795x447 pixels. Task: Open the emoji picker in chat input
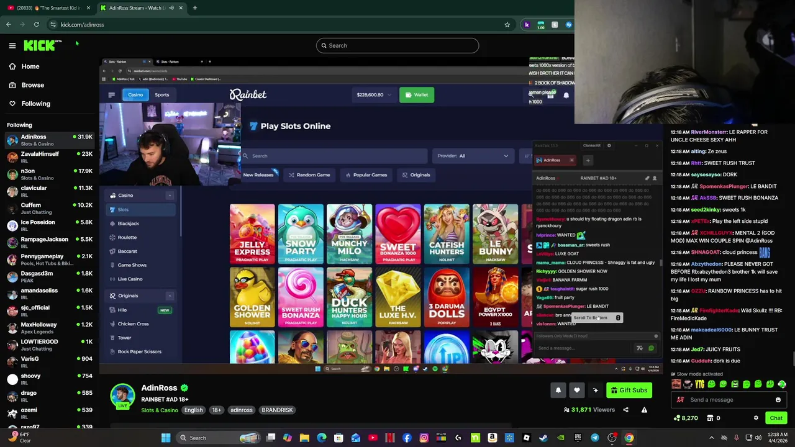point(778,400)
